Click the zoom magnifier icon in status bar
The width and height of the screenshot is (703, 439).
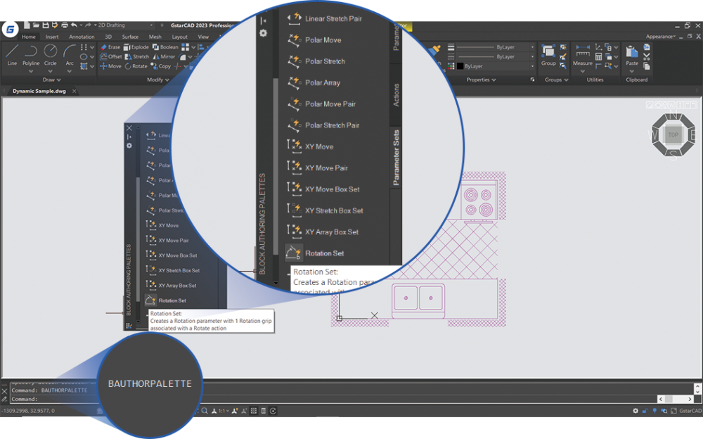[205, 411]
